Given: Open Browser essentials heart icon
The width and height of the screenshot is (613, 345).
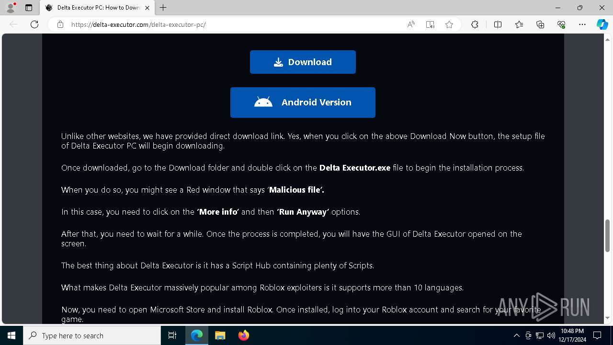Looking at the screenshot, I should pos(561,24).
